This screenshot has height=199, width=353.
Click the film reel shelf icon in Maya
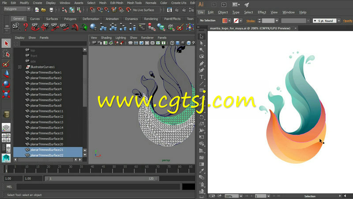pyautogui.click(x=16, y=27)
